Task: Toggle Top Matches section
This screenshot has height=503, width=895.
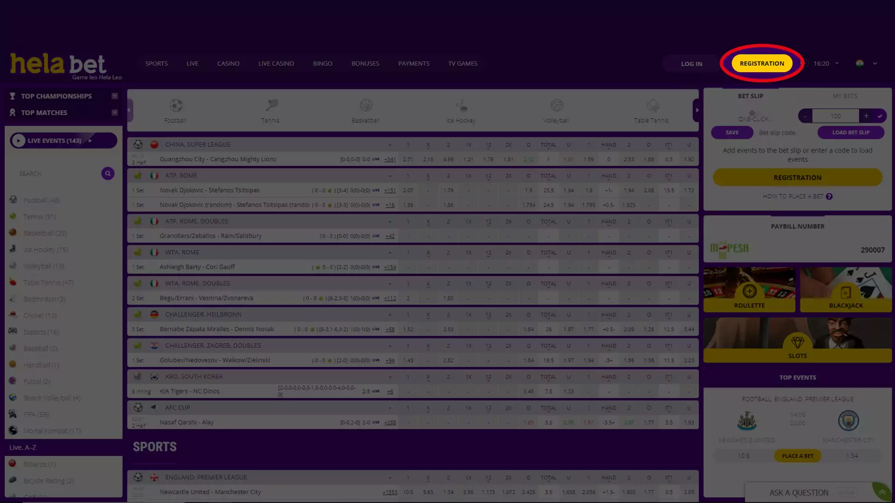Action: pos(115,112)
